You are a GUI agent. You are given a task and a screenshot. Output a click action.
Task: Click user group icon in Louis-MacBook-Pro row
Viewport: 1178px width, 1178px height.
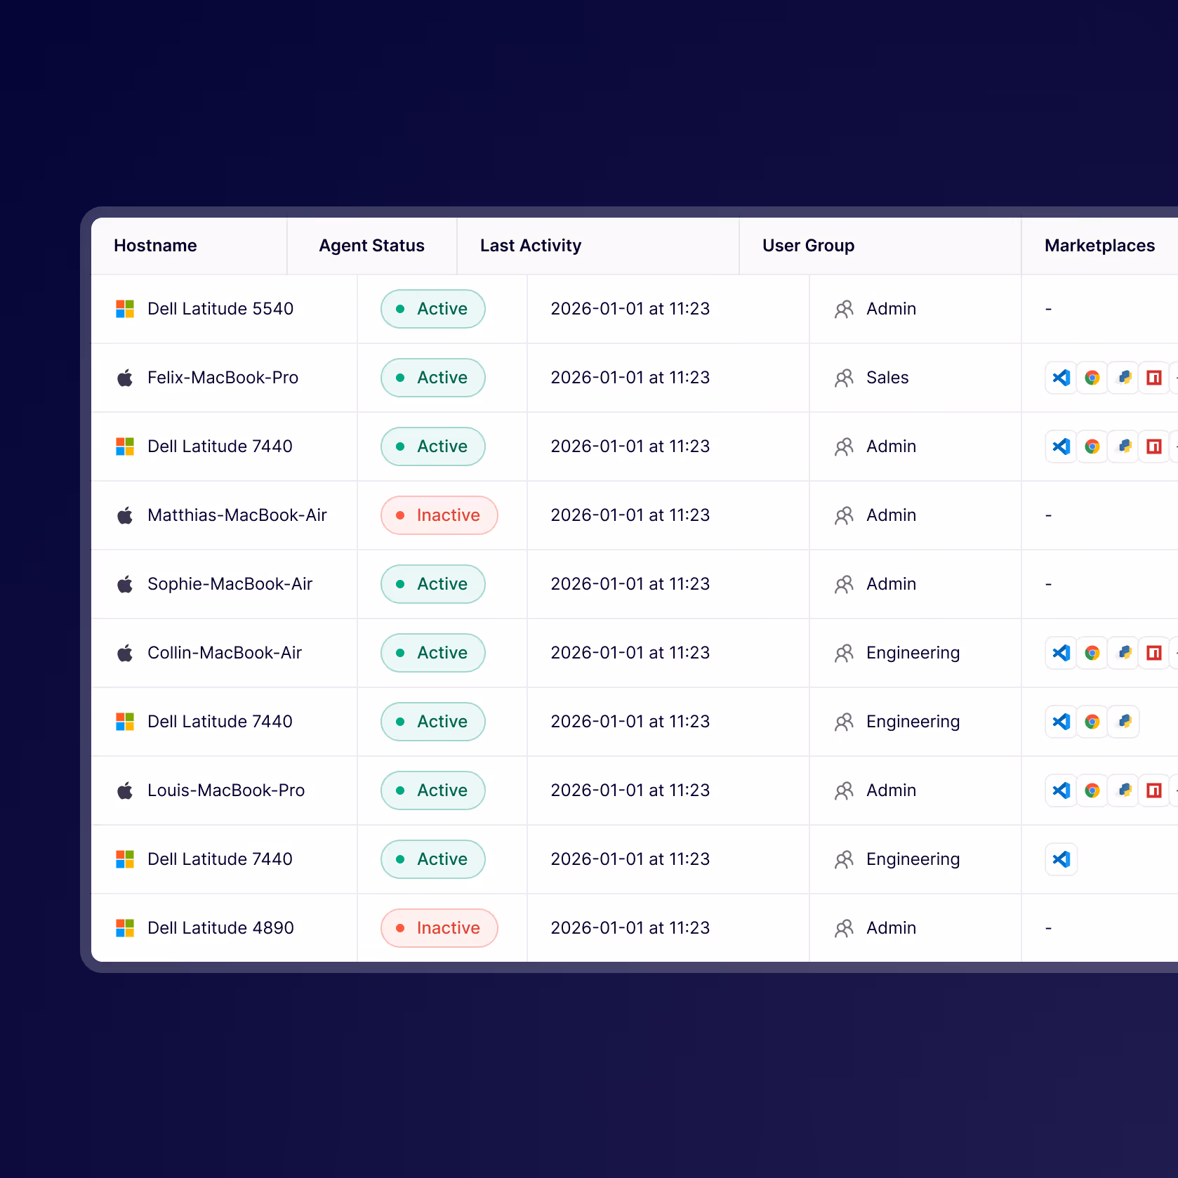pos(844,791)
